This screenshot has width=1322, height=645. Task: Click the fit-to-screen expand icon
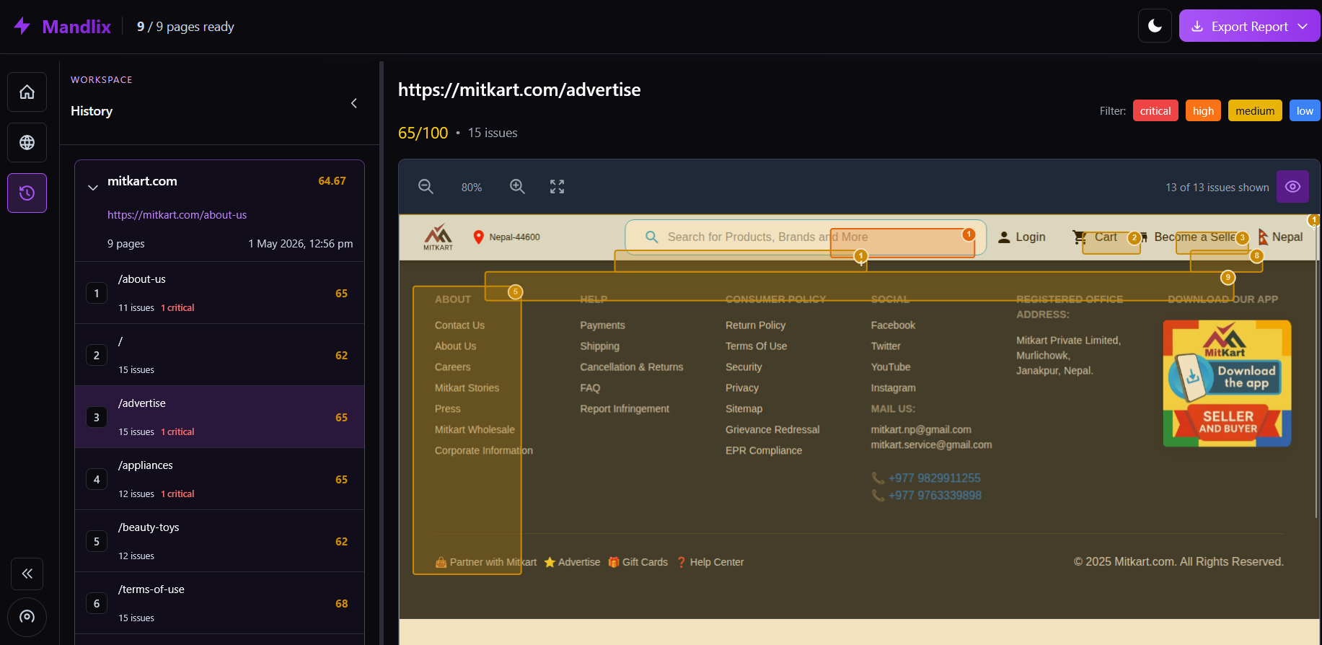(557, 187)
